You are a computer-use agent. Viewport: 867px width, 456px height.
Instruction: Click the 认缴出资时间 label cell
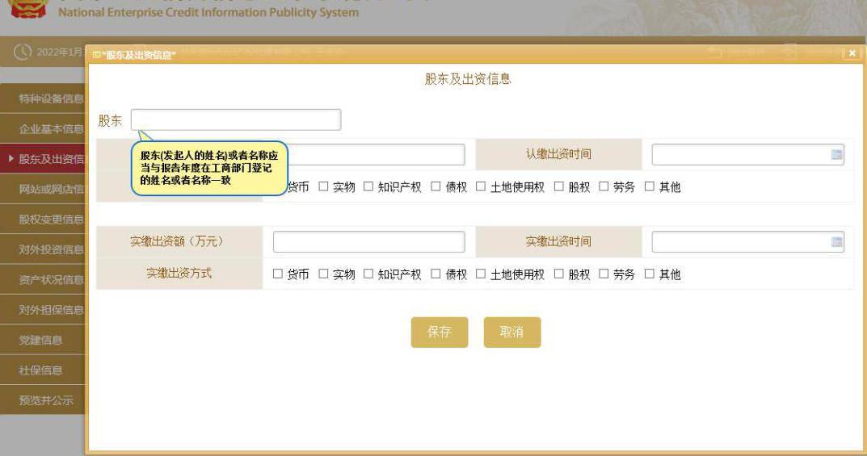click(558, 154)
